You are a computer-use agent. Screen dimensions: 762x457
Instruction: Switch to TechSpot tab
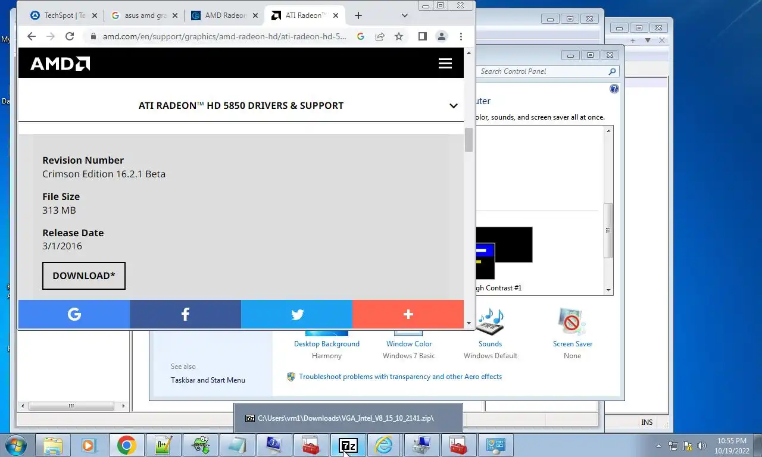pyautogui.click(x=58, y=15)
